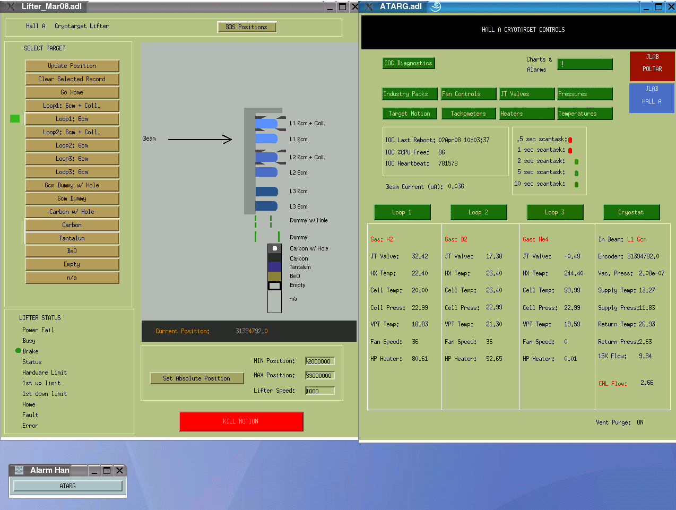Click the green 2 sec scantask indicator
Screen dimensions: 676x510
(577, 162)
